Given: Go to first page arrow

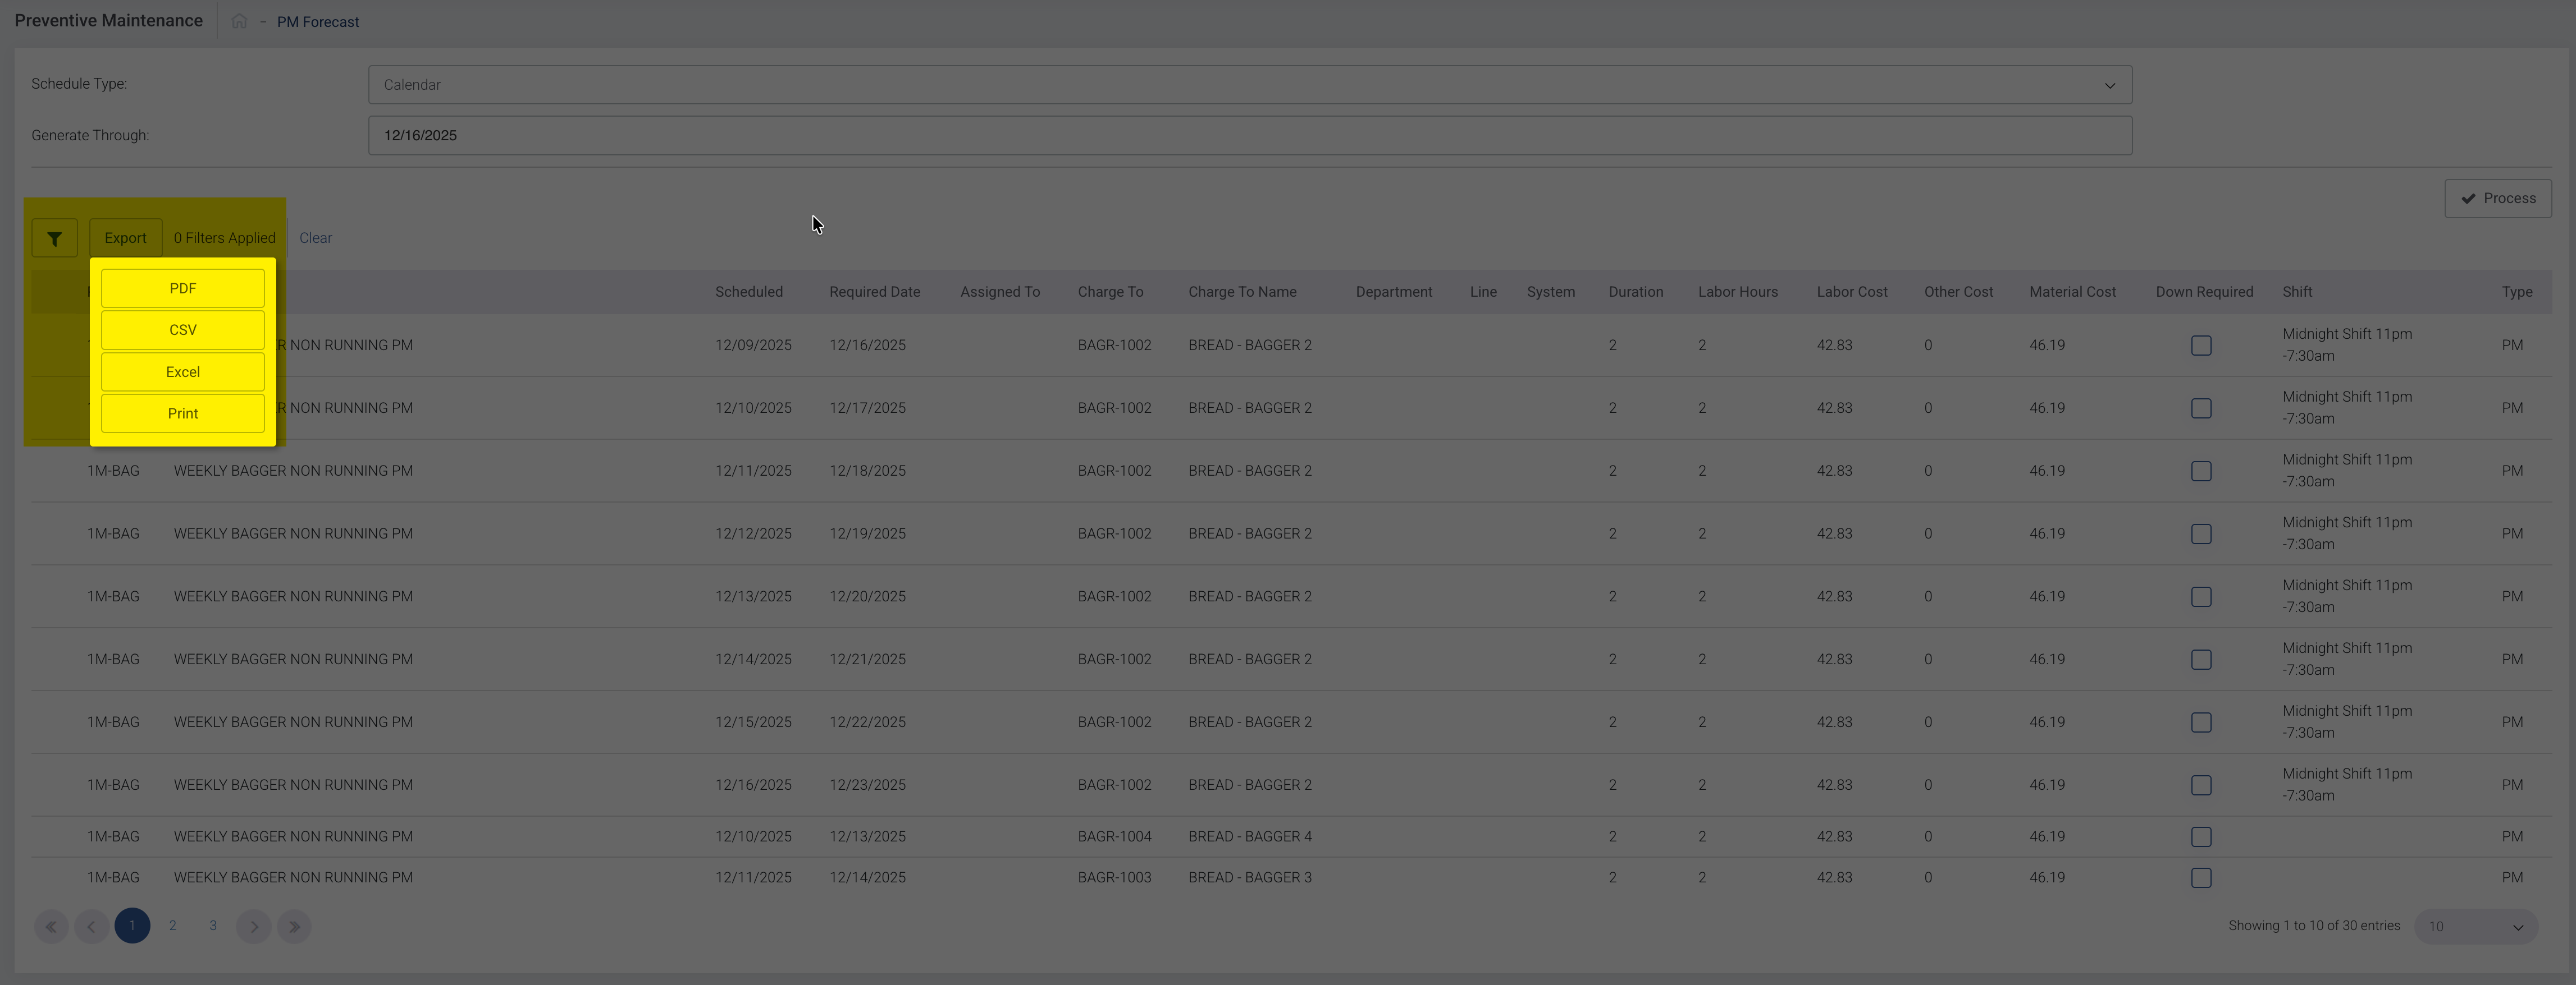Looking at the screenshot, I should tap(51, 926).
